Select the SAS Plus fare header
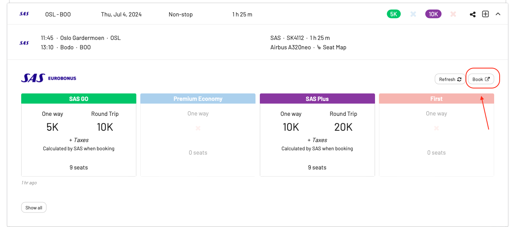511x227 pixels. pyautogui.click(x=317, y=99)
